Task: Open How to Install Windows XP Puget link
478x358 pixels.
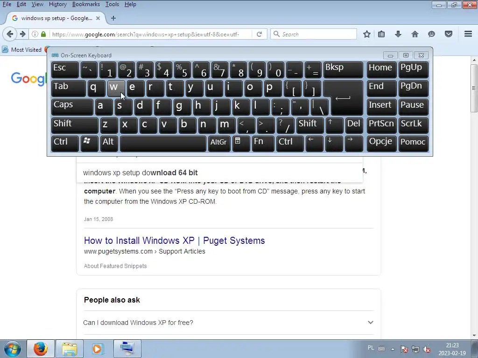Action: pyautogui.click(x=175, y=241)
